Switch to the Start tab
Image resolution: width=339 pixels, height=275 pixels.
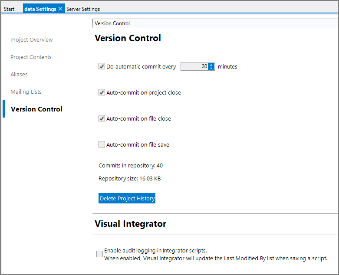tap(9, 9)
